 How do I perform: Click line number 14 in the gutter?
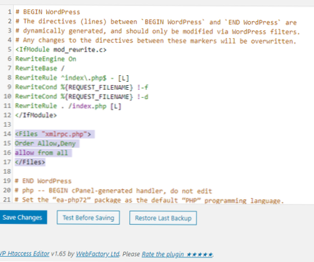coord(7,134)
